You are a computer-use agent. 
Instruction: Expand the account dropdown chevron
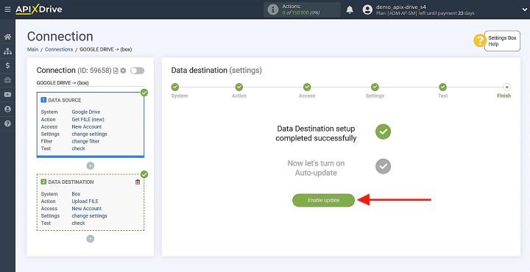click(524, 10)
